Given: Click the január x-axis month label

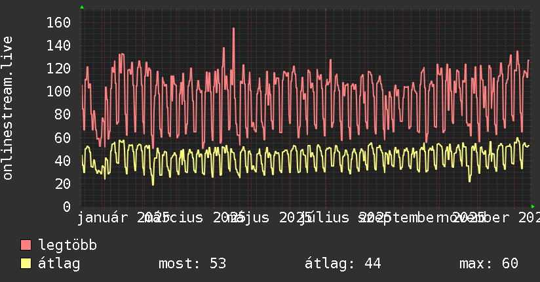Looking at the screenshot, I should [103, 218].
